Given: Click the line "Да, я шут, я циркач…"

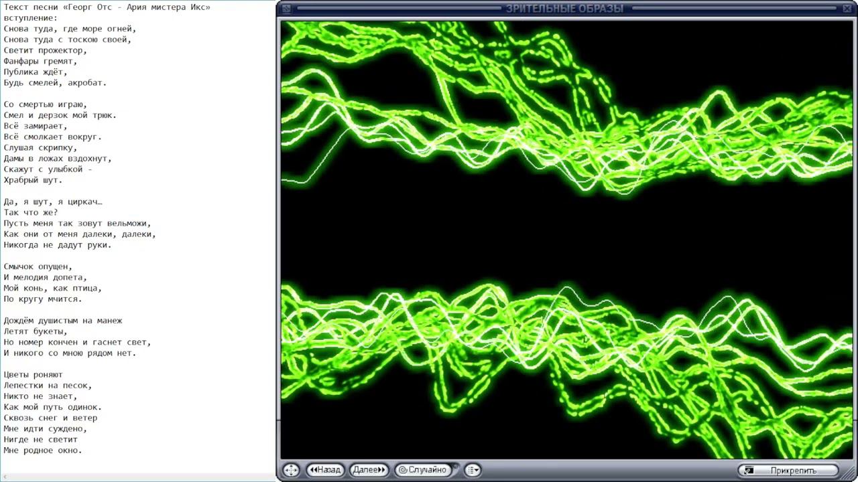Looking at the screenshot, I should click(x=53, y=202).
